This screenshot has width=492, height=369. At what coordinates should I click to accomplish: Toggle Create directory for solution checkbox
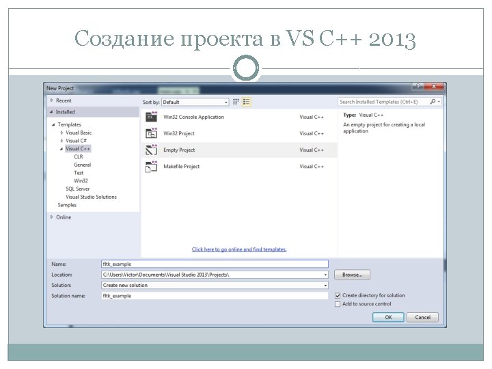click(x=338, y=296)
